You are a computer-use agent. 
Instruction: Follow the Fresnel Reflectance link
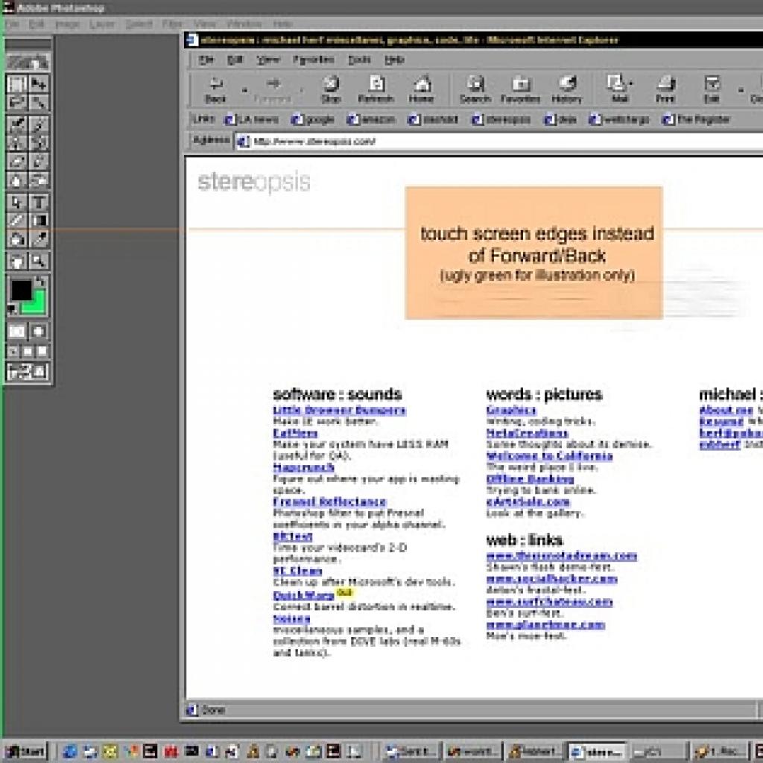pos(329,501)
